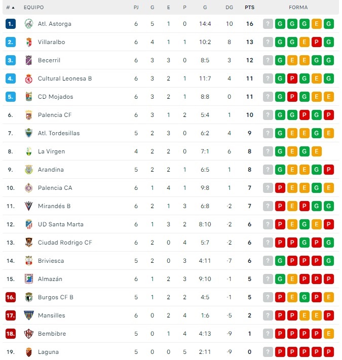The width and height of the screenshot is (342, 360).
Task: Click Atl. Astorga's next-match question mark box
Action: 268,24
